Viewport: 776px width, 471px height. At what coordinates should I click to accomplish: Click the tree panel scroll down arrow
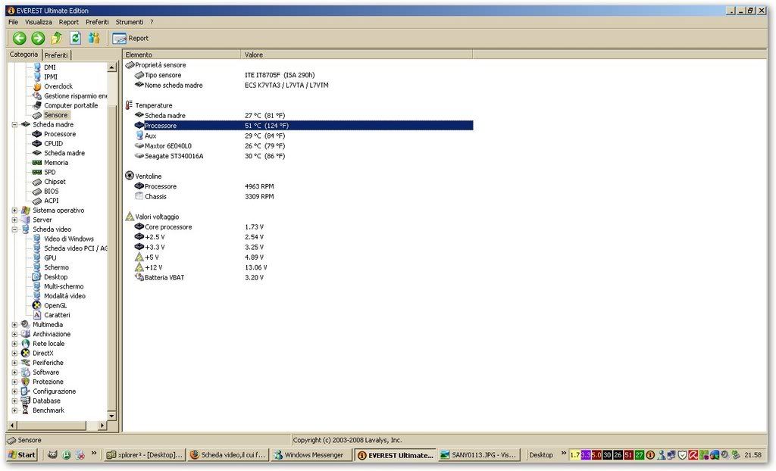pos(112,416)
